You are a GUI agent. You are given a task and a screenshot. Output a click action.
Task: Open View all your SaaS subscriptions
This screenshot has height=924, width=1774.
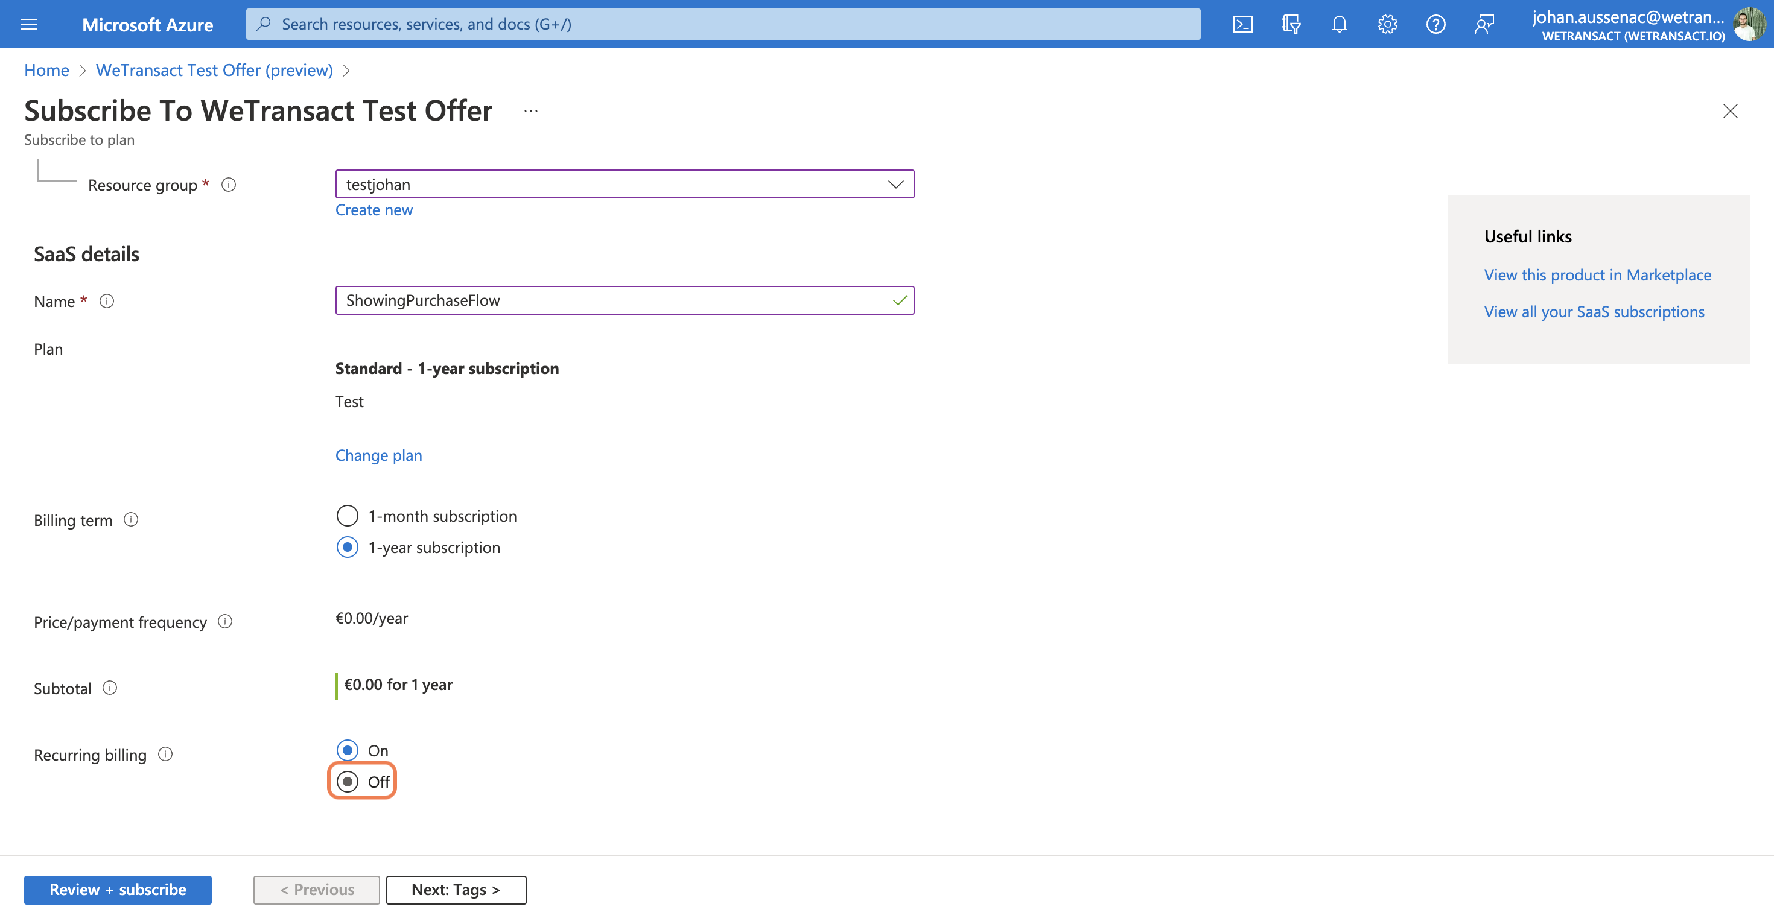click(1594, 312)
